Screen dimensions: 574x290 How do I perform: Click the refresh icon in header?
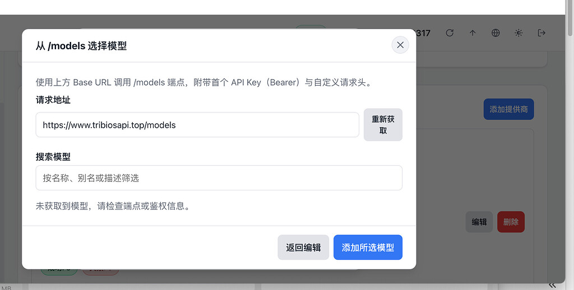click(450, 33)
